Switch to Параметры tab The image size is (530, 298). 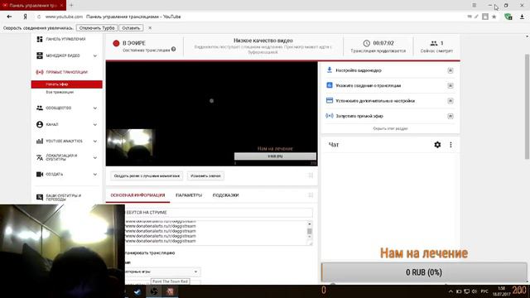tap(189, 195)
